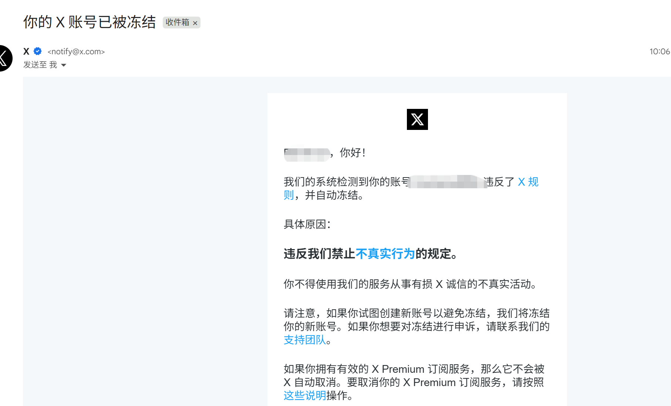Open the 不真实行为 link
The height and width of the screenshot is (406, 671).
385,254
